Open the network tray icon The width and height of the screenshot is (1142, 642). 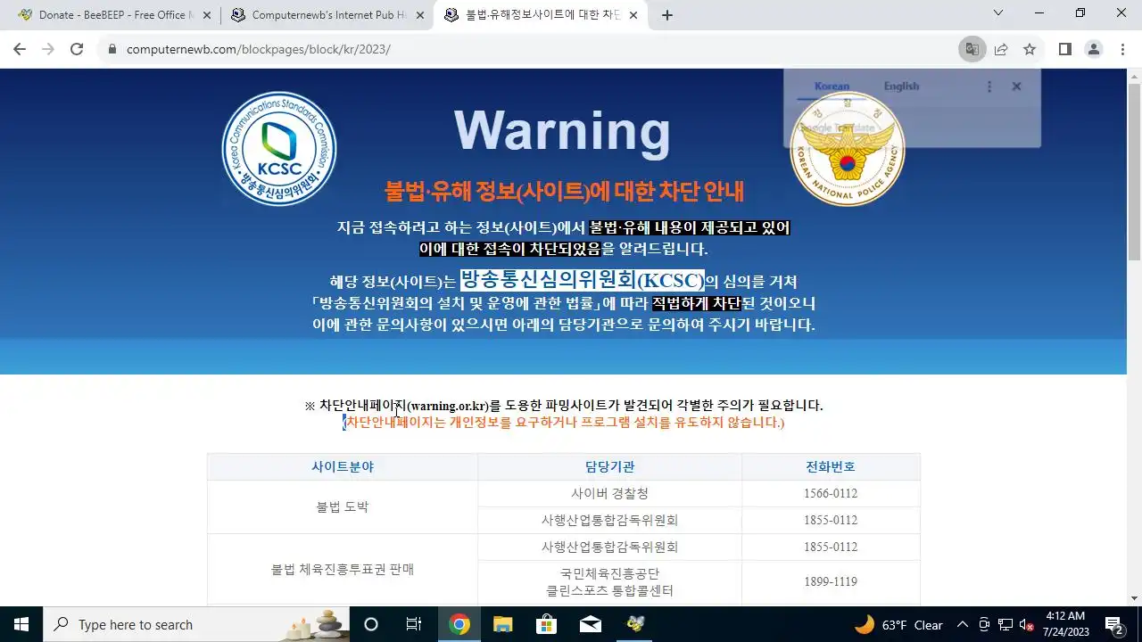1005,624
